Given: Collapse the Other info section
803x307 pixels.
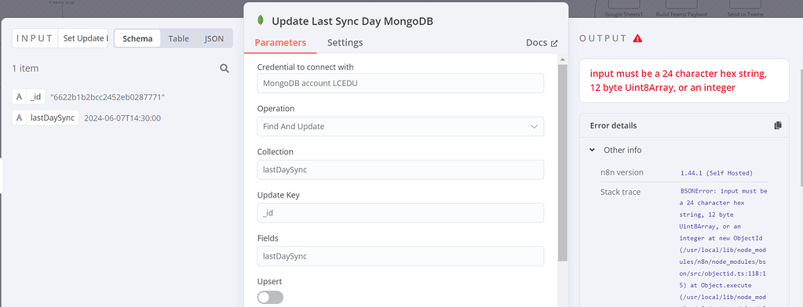Looking at the screenshot, I should [x=592, y=150].
